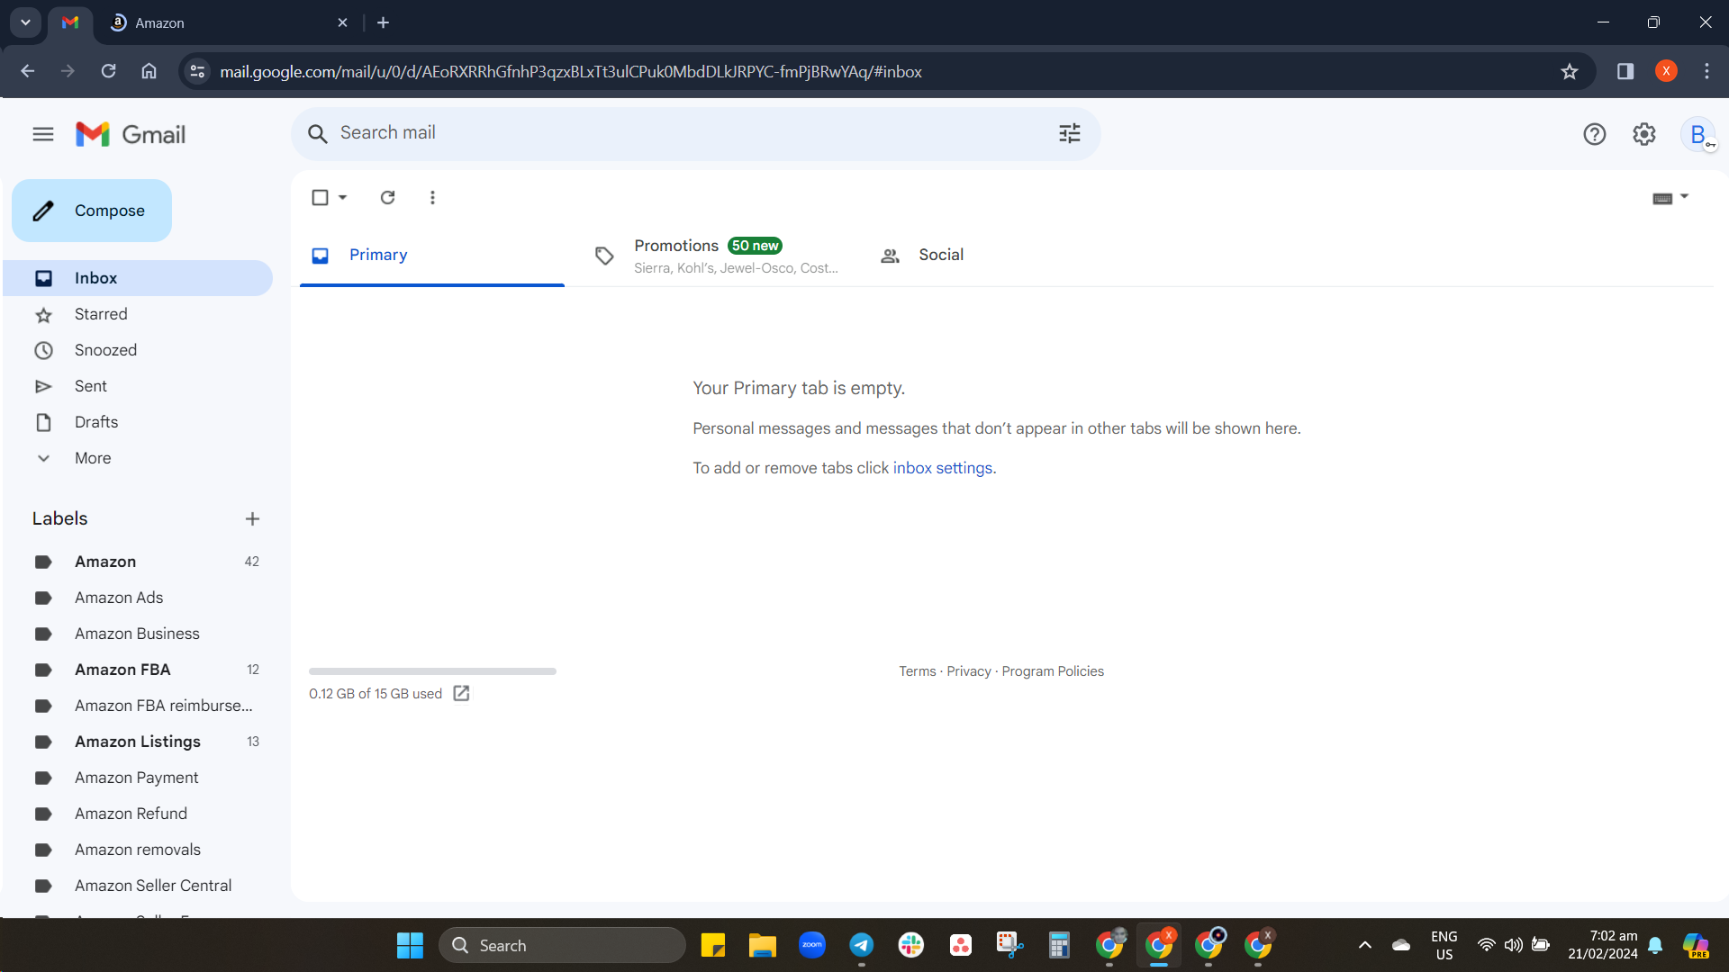Close the Amazon browser tab
The height and width of the screenshot is (972, 1729).
(x=342, y=22)
